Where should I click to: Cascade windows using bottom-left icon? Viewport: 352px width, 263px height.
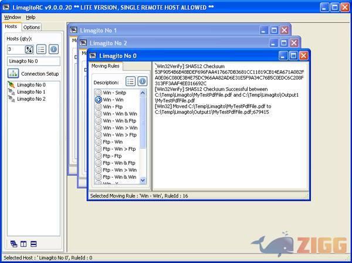[13, 244]
